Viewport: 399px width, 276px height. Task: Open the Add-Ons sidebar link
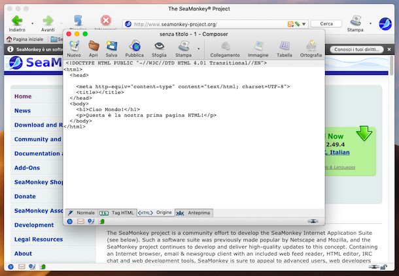tap(27, 168)
